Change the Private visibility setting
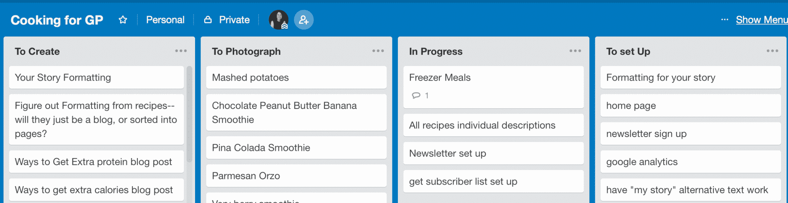The image size is (788, 203). click(x=227, y=20)
